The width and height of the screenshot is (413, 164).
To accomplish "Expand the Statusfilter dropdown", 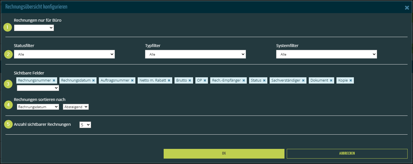I will (x=64, y=54).
